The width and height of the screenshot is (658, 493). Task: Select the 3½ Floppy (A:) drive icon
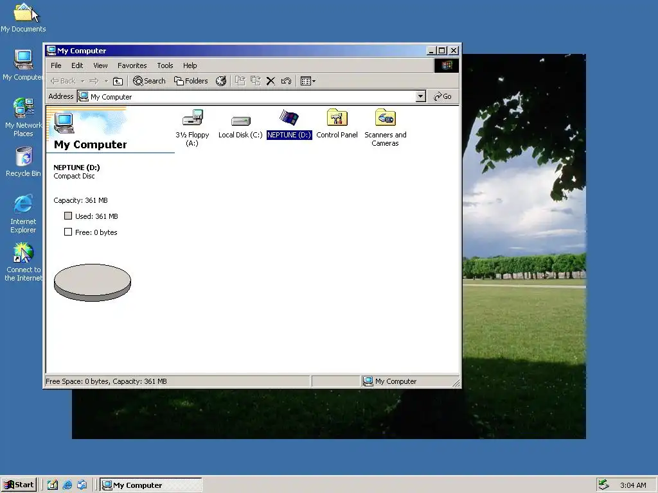pos(193,118)
